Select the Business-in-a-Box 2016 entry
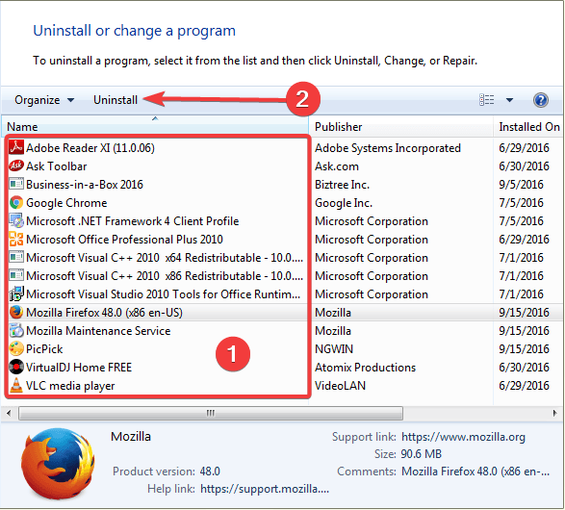Viewport: 565px width, 510px height. (85, 185)
